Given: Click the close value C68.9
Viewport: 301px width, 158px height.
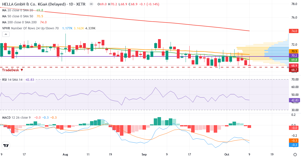Looking at the screenshot, I should point(133,4).
